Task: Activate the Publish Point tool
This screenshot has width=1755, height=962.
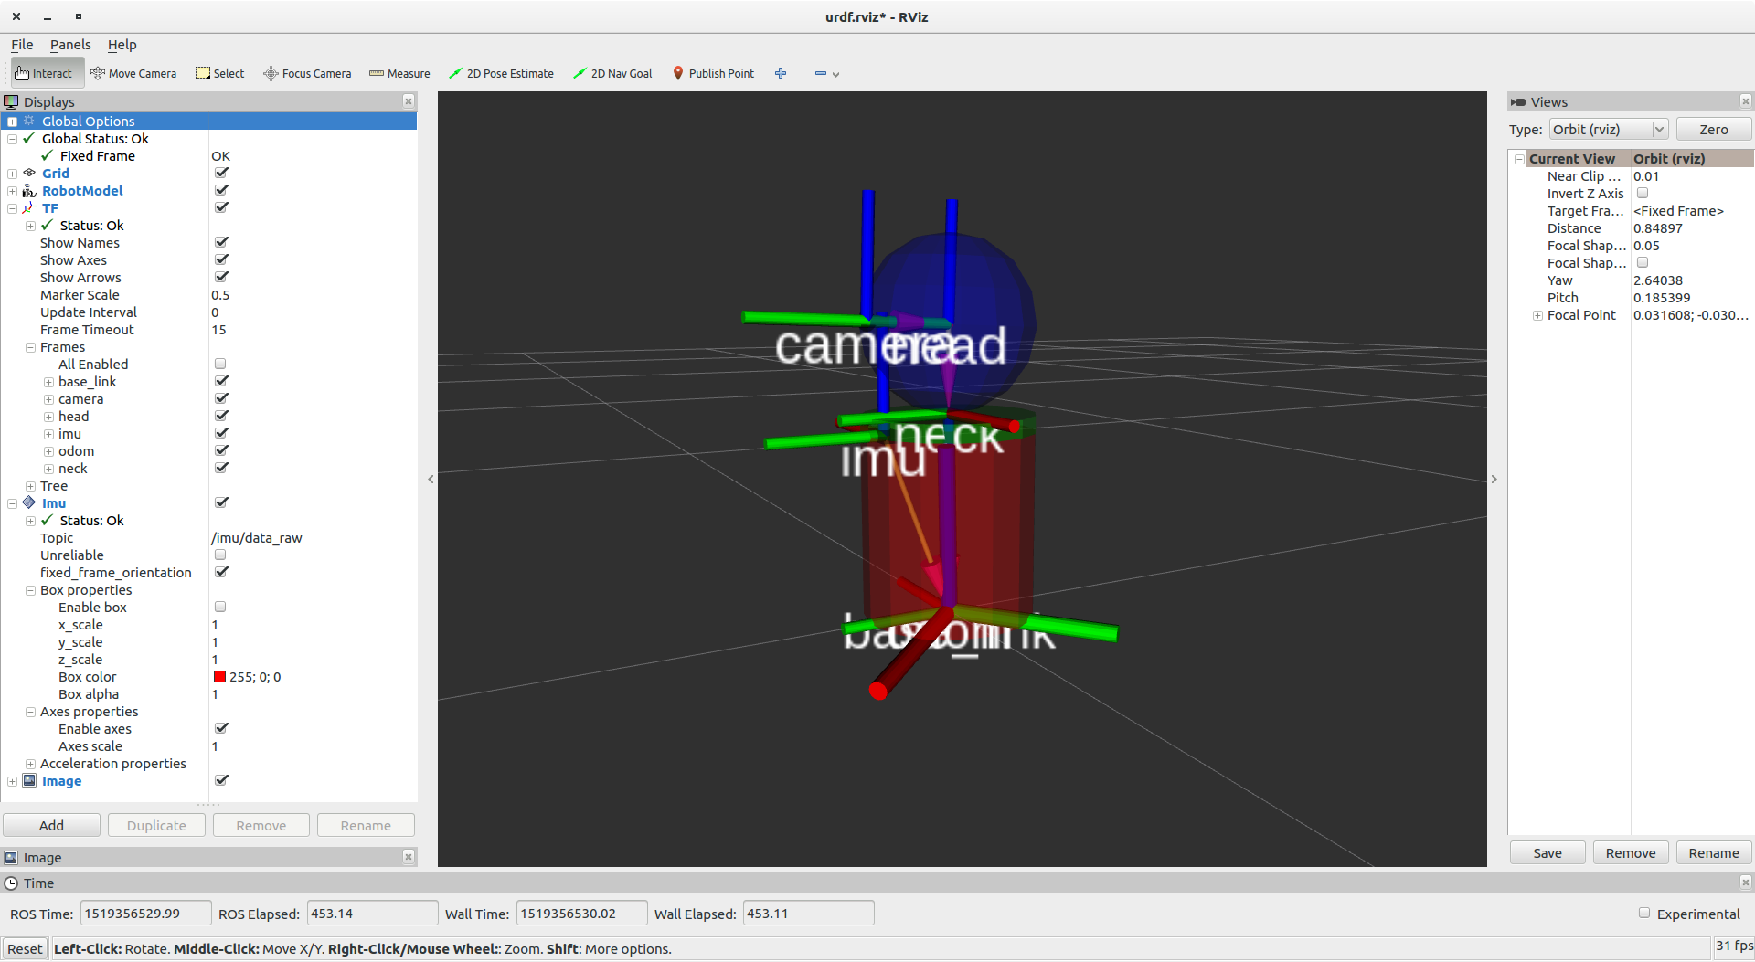Action: tap(713, 73)
